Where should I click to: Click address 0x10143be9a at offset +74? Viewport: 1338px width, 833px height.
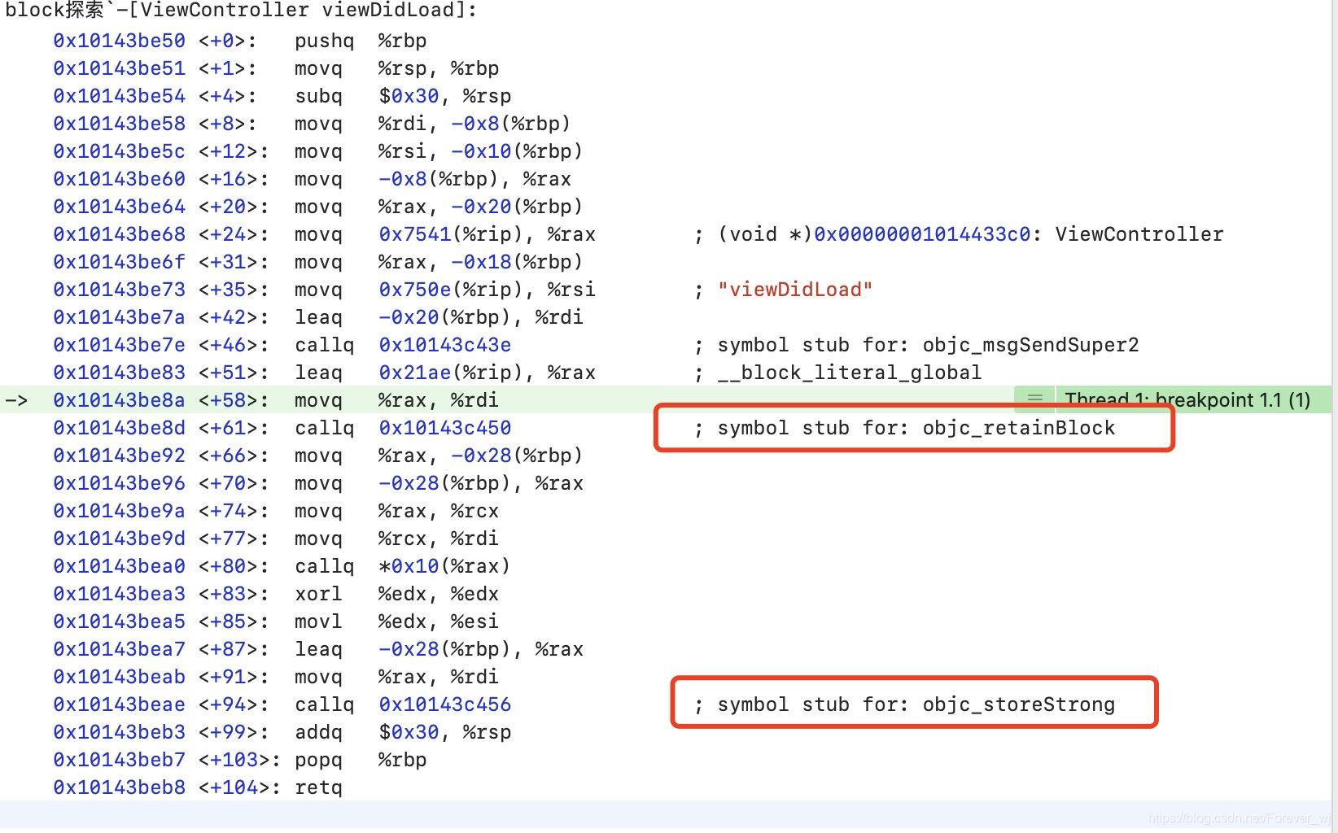[119, 511]
